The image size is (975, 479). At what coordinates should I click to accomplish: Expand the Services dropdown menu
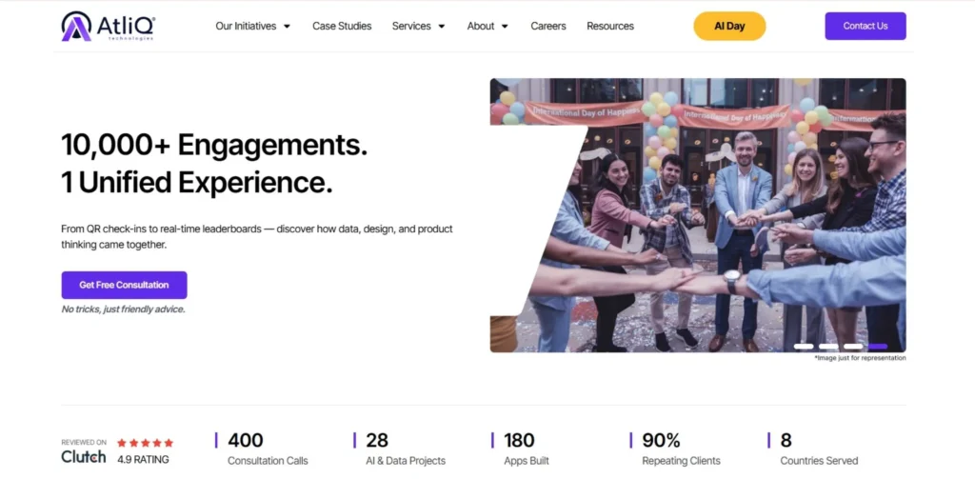(x=418, y=26)
